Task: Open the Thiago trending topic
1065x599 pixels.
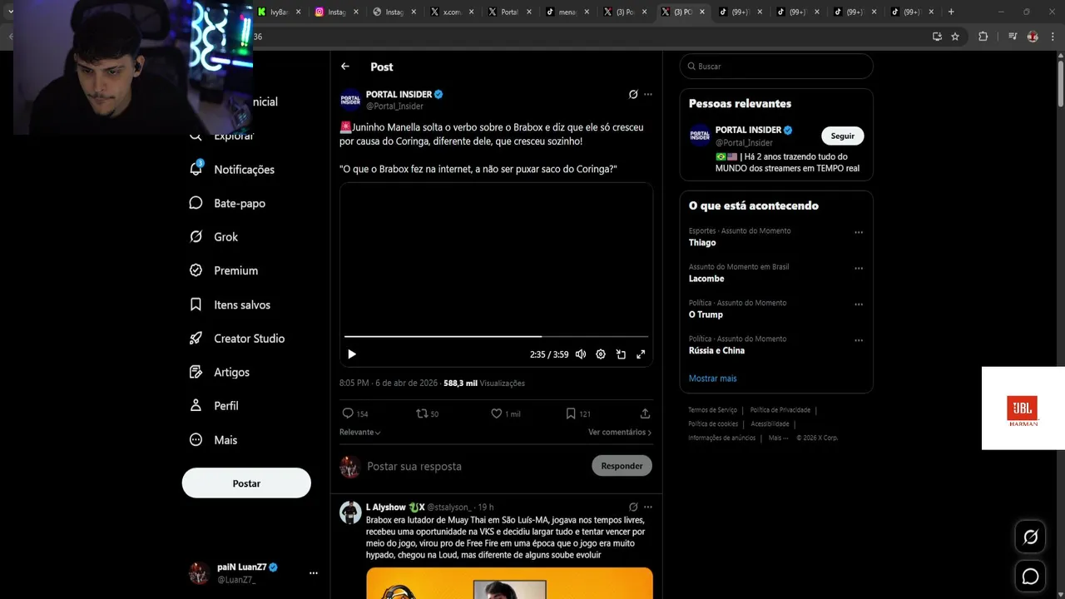Action: tap(702, 243)
